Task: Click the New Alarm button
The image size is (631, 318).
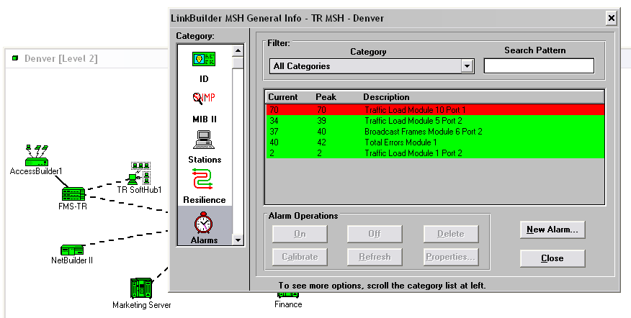Action: [x=552, y=230]
